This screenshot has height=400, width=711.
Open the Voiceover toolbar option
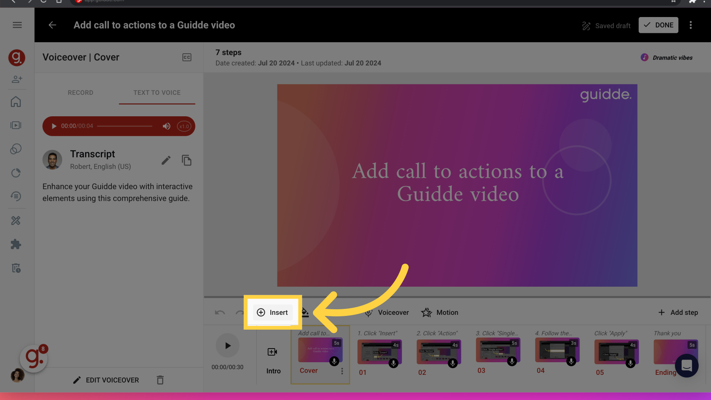coord(387,313)
